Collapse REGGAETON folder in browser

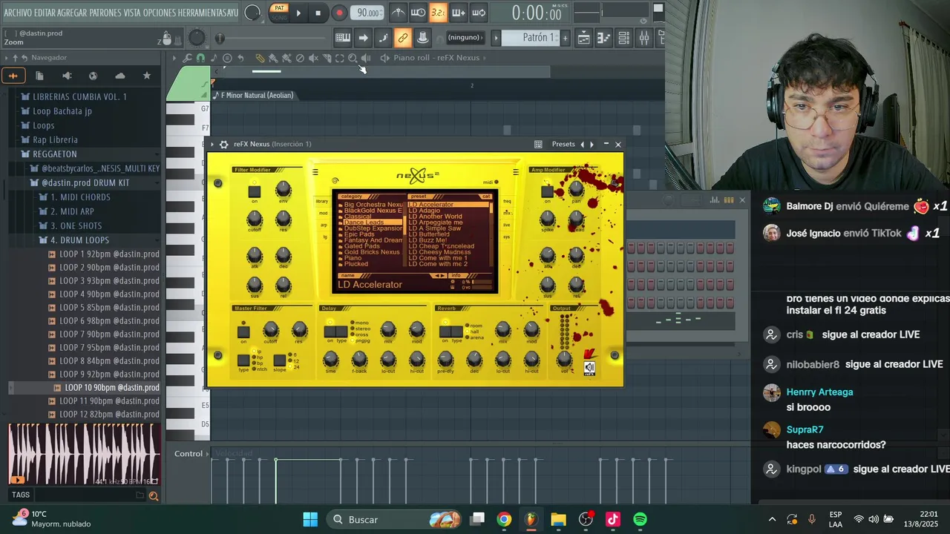coord(54,154)
